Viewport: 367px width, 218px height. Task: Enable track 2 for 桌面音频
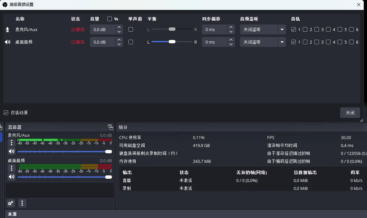point(305,42)
